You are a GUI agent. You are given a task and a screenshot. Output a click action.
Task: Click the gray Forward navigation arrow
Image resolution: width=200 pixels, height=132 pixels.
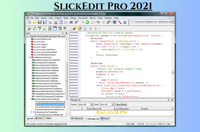click(x=92, y=22)
